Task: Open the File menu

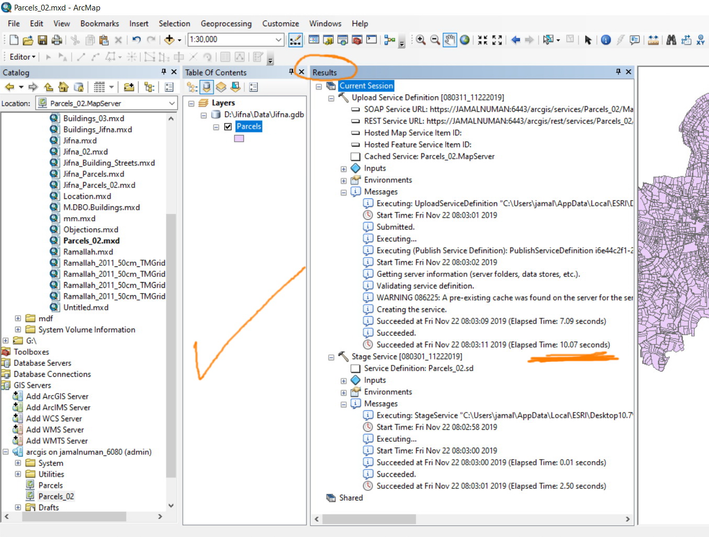Action: pos(14,24)
